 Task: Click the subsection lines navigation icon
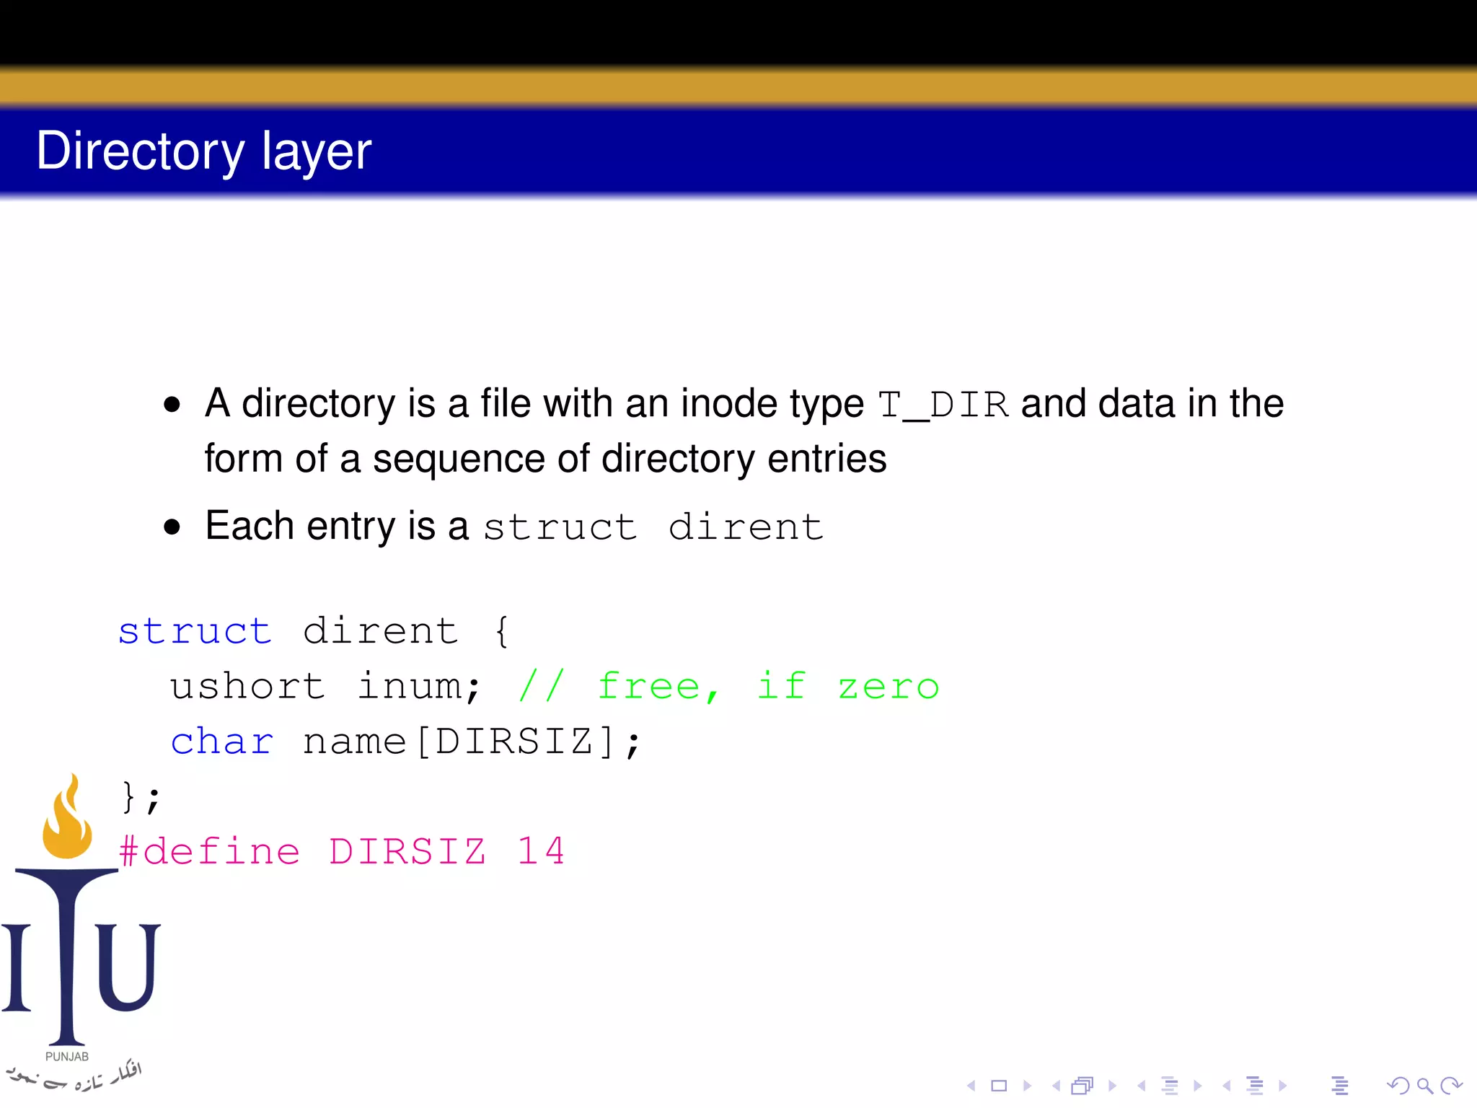(1170, 1086)
